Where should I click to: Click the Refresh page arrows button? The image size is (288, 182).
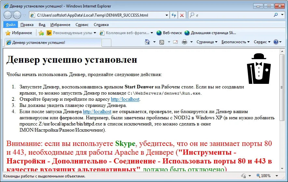pyautogui.click(x=174, y=15)
